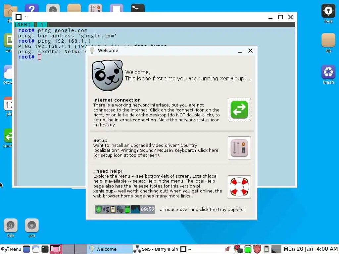Select the Welcome taskbar entry
Image resolution: width=339 pixels, height=254 pixels.
click(x=110, y=249)
